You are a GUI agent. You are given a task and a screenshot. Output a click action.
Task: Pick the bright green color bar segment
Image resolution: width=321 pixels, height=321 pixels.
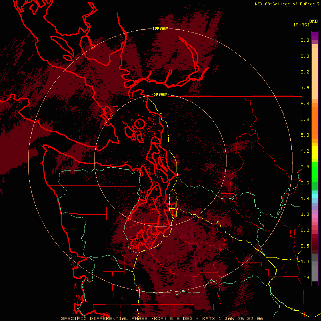315,172
